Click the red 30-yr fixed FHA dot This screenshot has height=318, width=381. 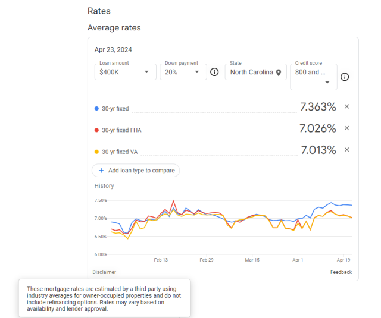click(x=96, y=130)
